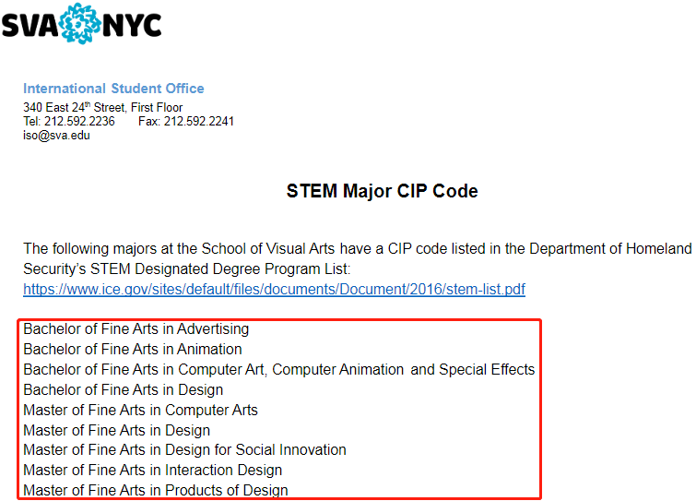This screenshot has height=501, width=696.
Task: Click Design for Social Innovation entry
Action: pos(184,450)
